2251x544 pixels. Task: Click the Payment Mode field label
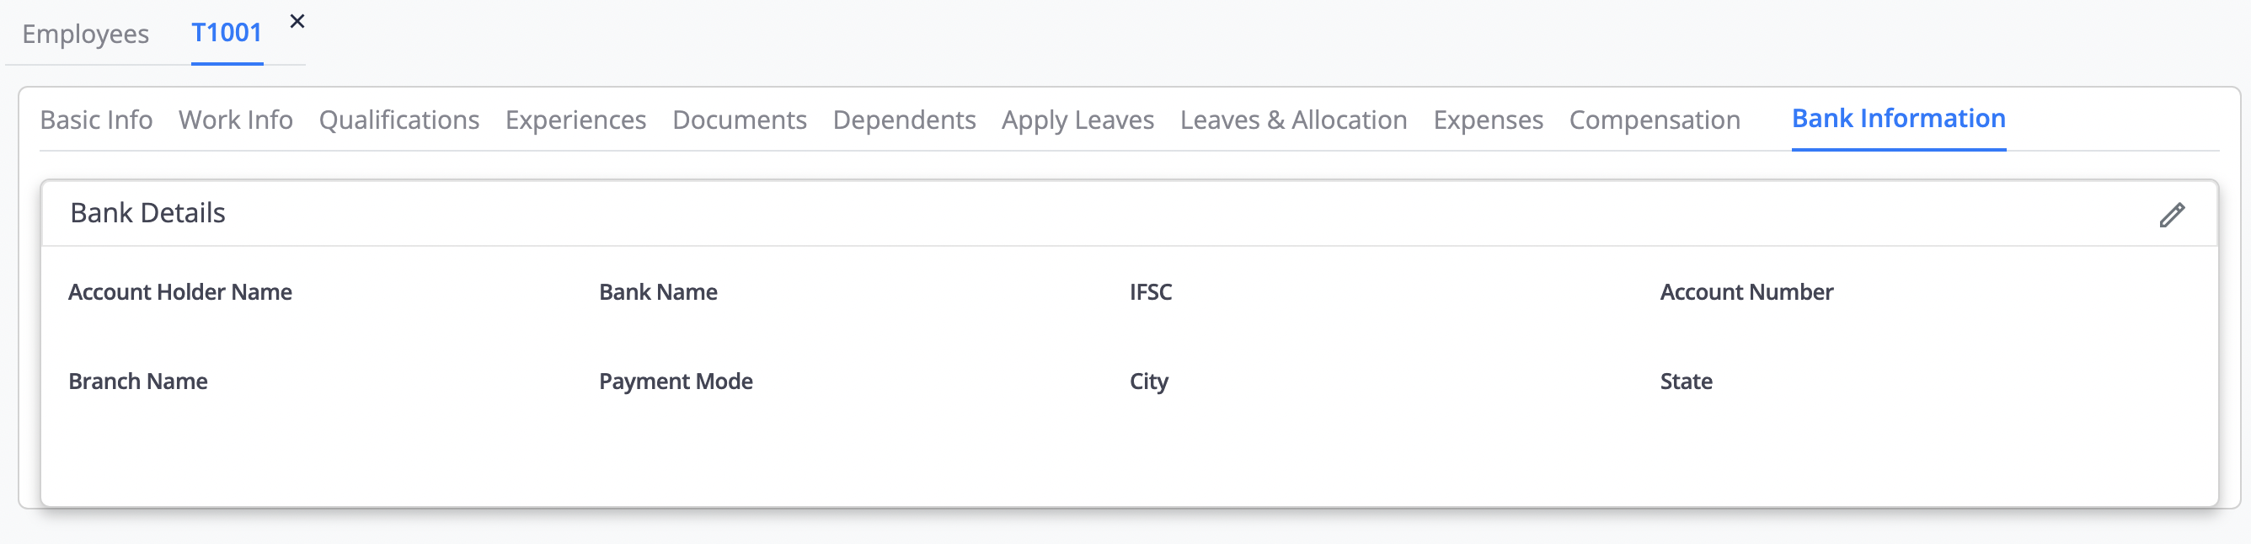(676, 381)
